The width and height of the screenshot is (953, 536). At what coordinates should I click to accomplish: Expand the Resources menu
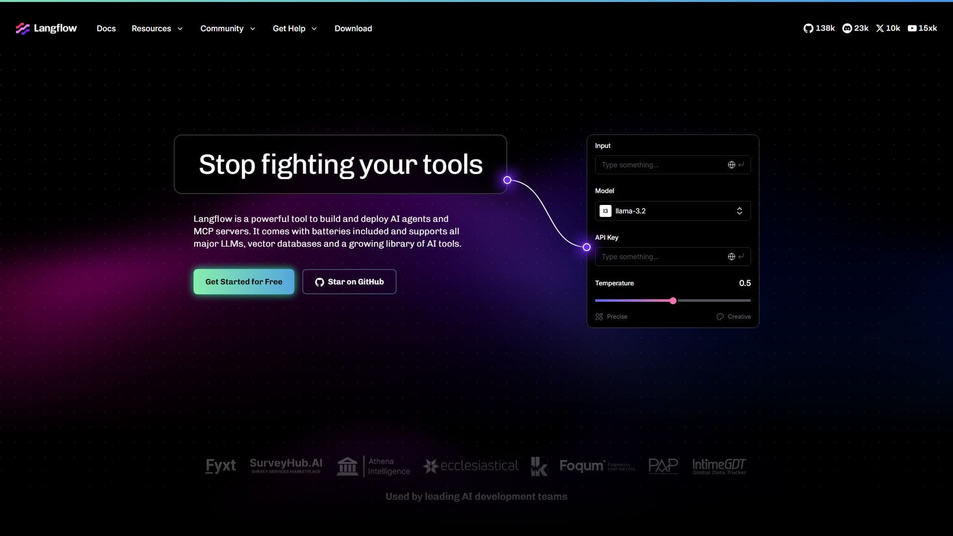(157, 28)
